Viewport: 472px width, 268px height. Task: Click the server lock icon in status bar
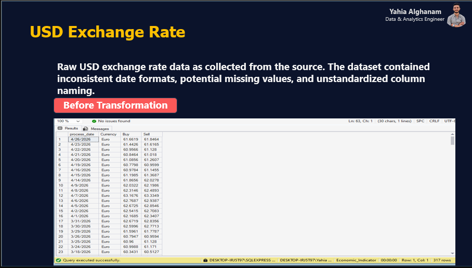pos(205,260)
